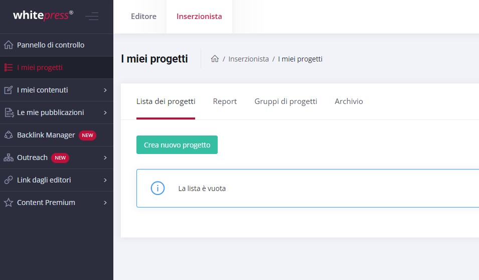Expand the Le mie pubblicazioni submenu arrow
The height and width of the screenshot is (280, 479).
point(105,112)
